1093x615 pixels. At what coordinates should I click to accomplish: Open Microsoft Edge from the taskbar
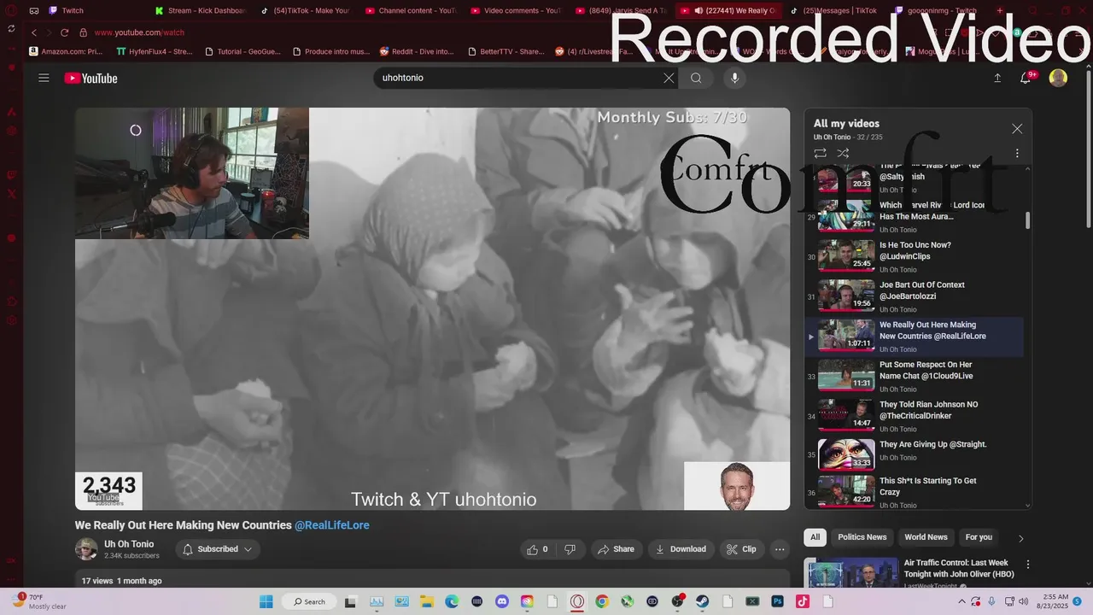(452, 601)
